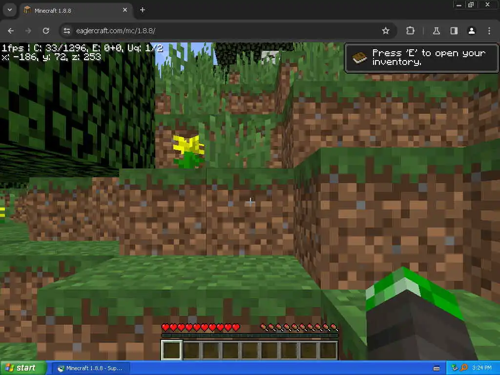
Task: Click the crosshair on the dirt block
Action: tap(250, 202)
